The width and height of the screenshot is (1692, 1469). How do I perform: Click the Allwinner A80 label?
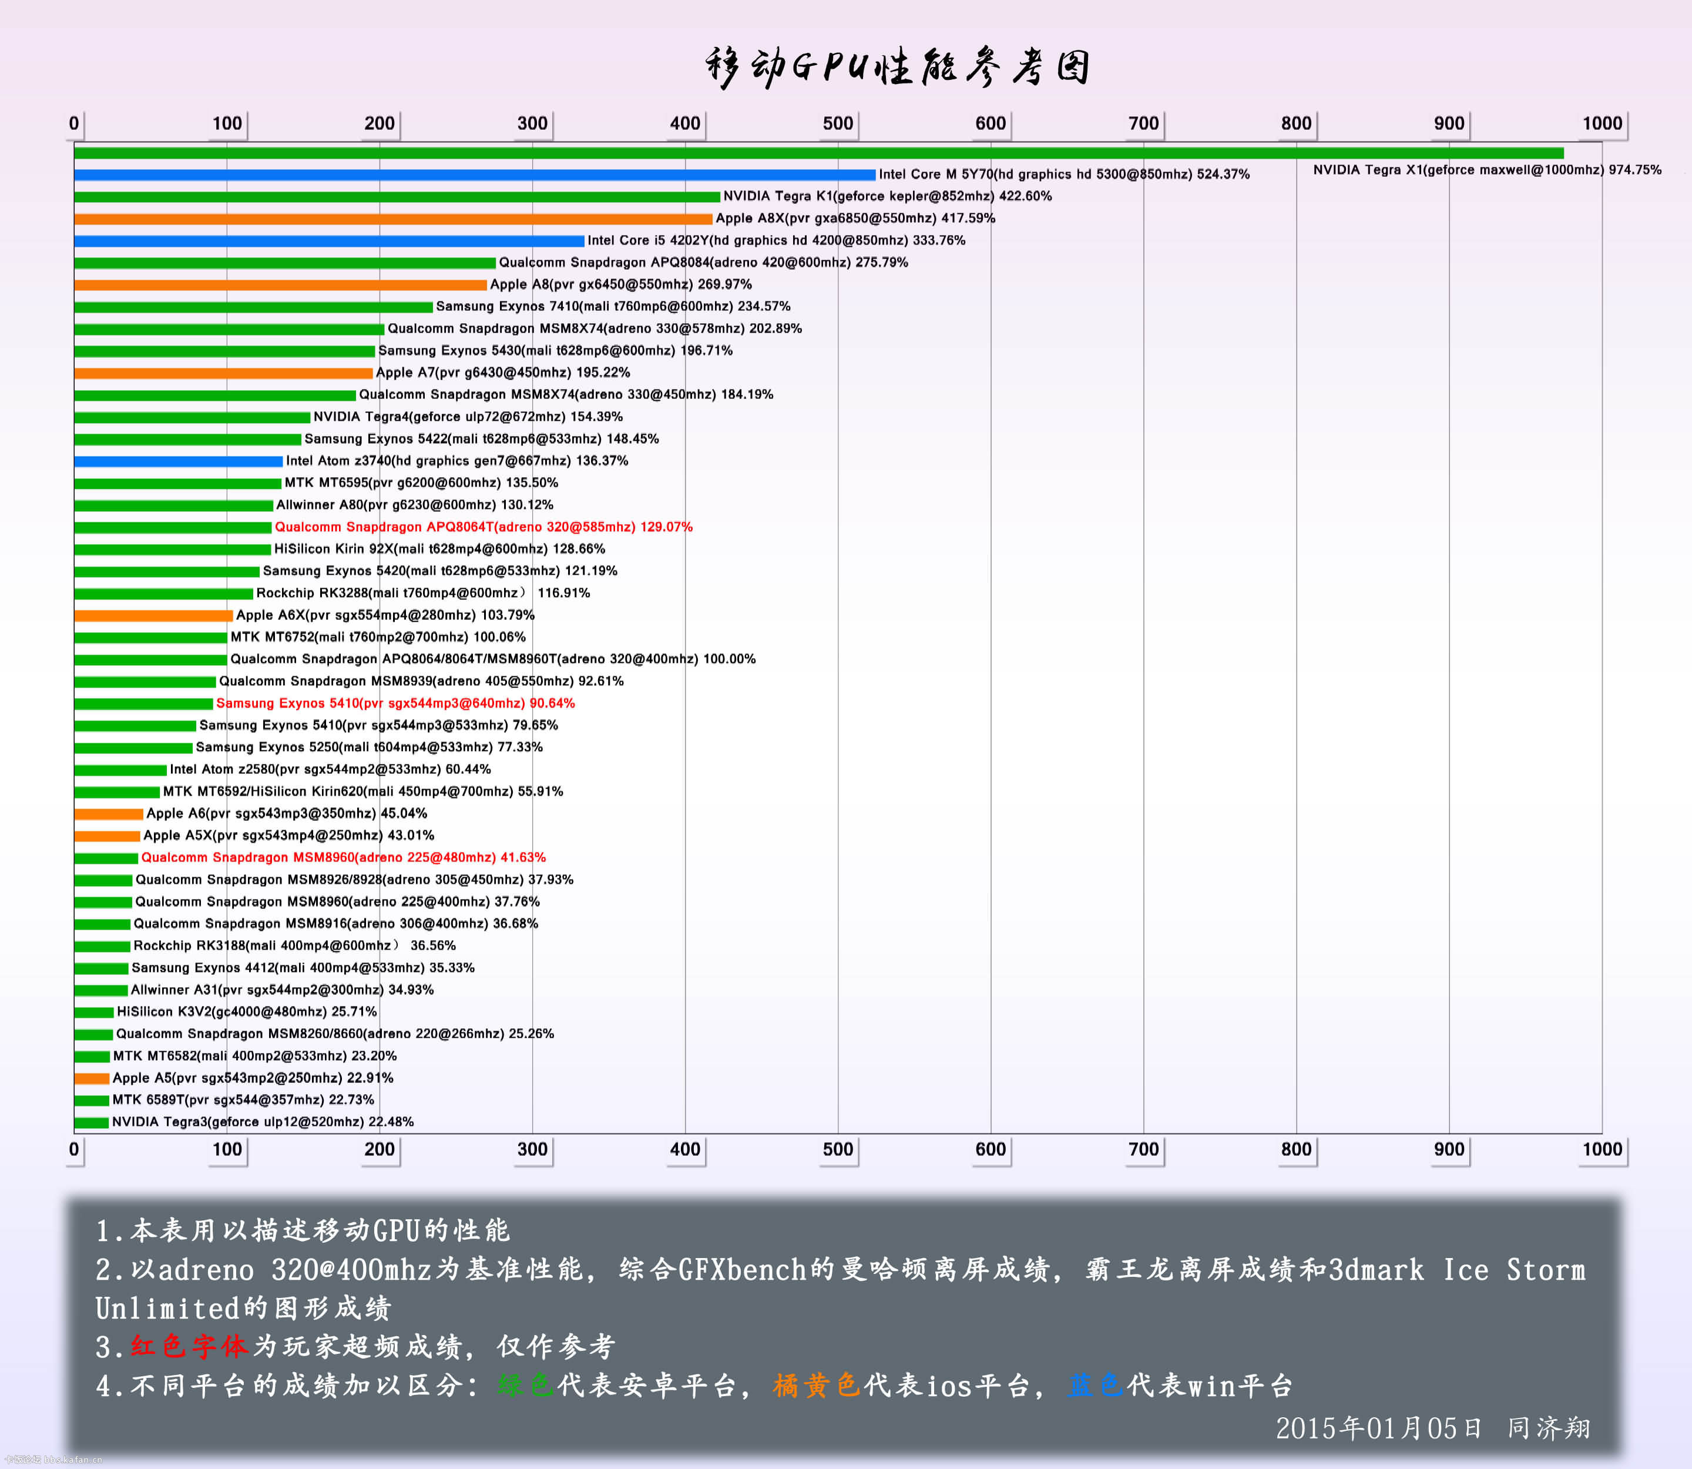tap(415, 505)
